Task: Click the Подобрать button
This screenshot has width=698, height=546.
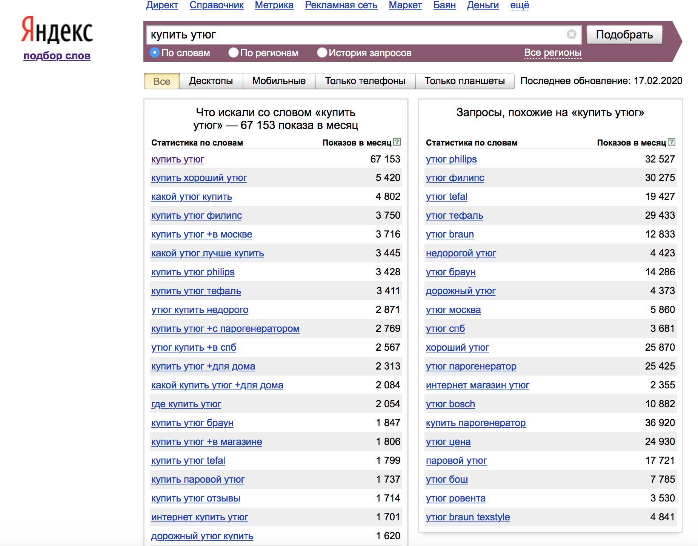Action: point(624,35)
